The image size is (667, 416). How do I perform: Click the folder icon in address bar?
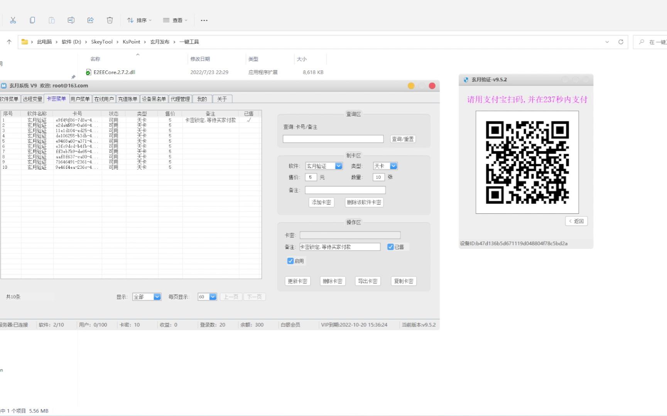pyautogui.click(x=25, y=42)
